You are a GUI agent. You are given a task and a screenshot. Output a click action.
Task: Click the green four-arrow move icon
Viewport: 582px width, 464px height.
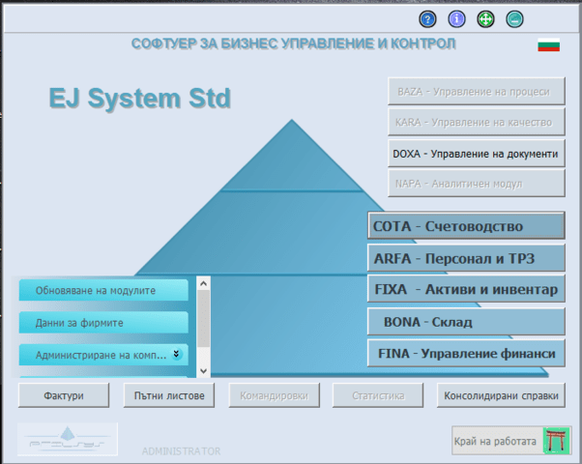(x=485, y=18)
